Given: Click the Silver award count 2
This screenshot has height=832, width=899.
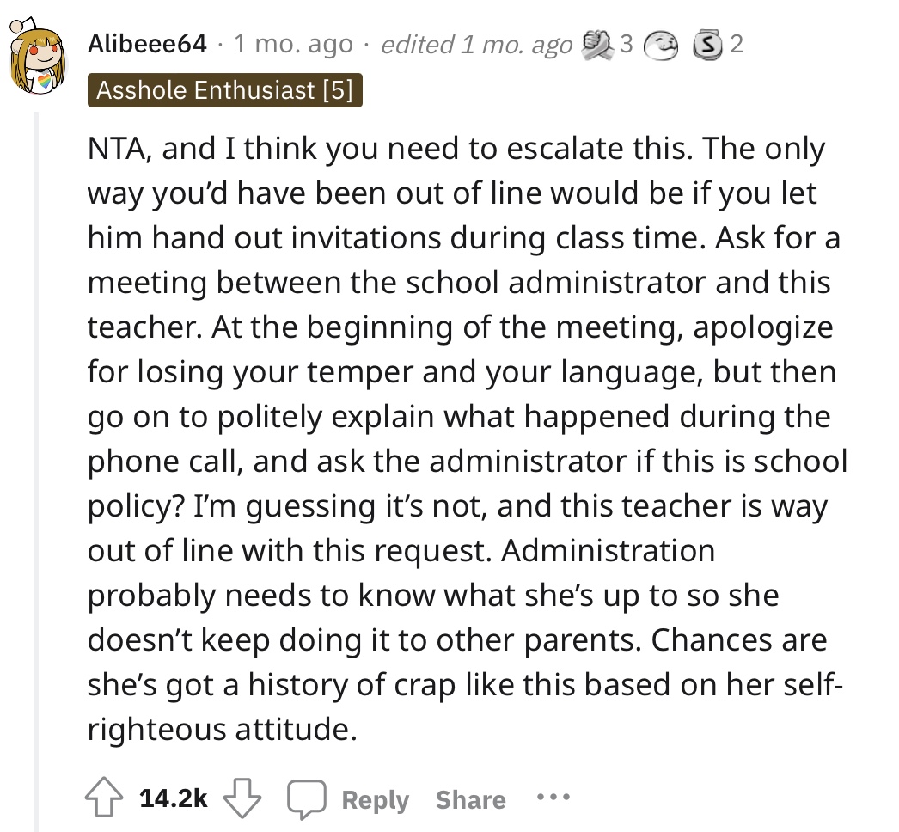Looking at the screenshot, I should click(737, 44).
